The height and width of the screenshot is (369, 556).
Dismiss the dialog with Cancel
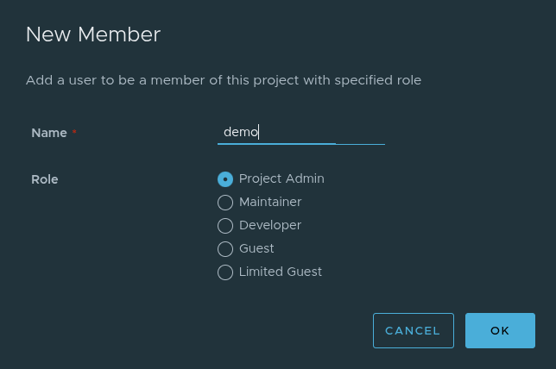[413, 330]
